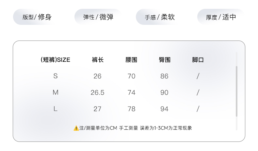Screen dimensions: 258x151
Task: Click the waist value 70
Action: click(x=131, y=76)
